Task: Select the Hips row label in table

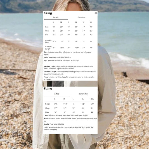Action: [47, 35]
